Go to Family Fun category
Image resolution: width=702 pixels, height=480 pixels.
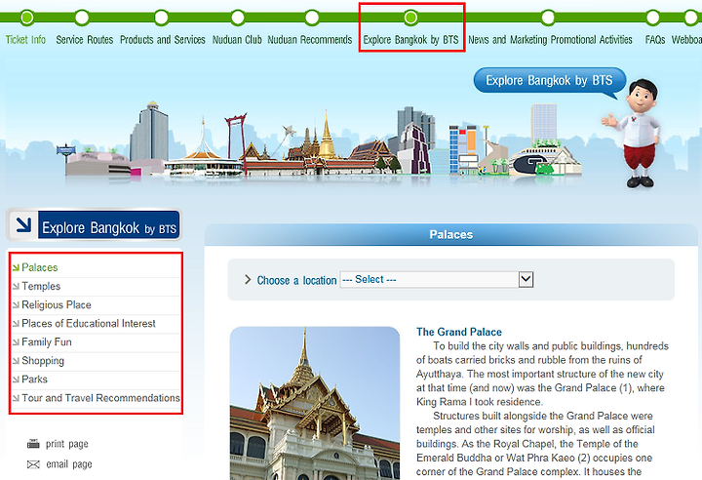click(x=47, y=342)
